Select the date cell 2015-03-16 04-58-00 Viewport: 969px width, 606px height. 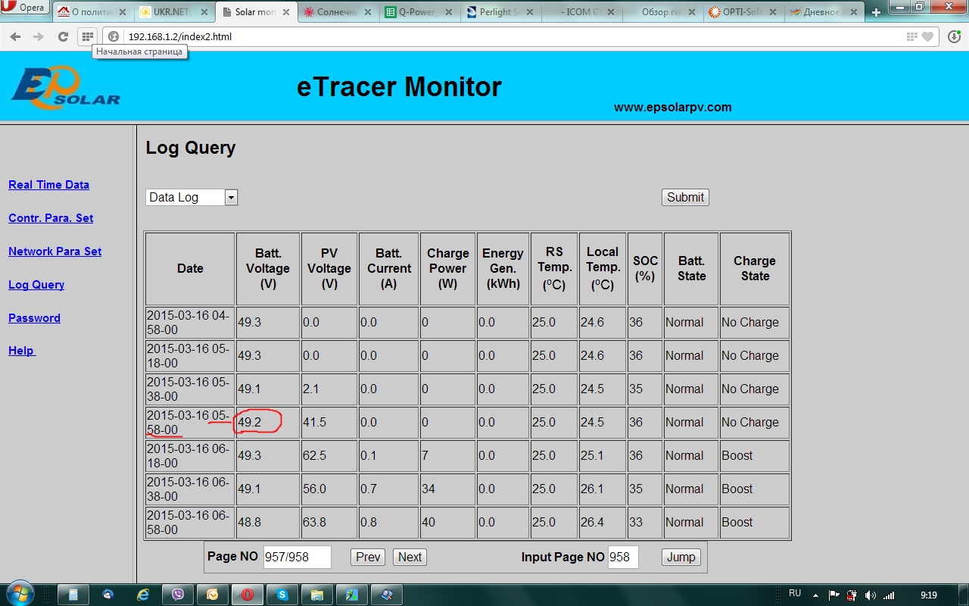pyautogui.click(x=190, y=322)
